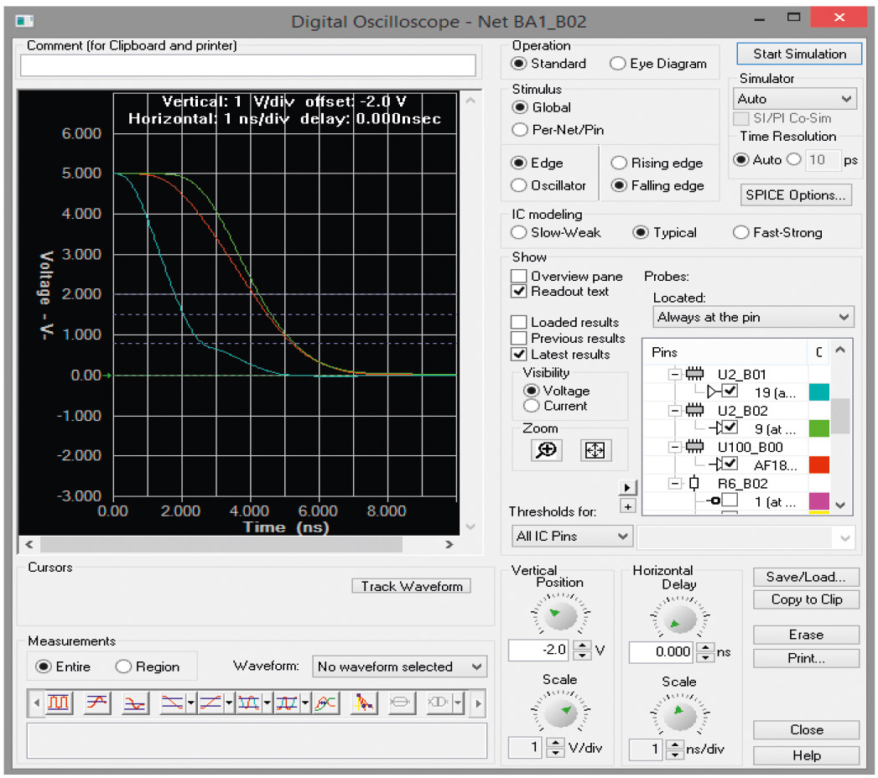
Task: Click the square-wave pulse measurement icon
Action: (x=58, y=703)
